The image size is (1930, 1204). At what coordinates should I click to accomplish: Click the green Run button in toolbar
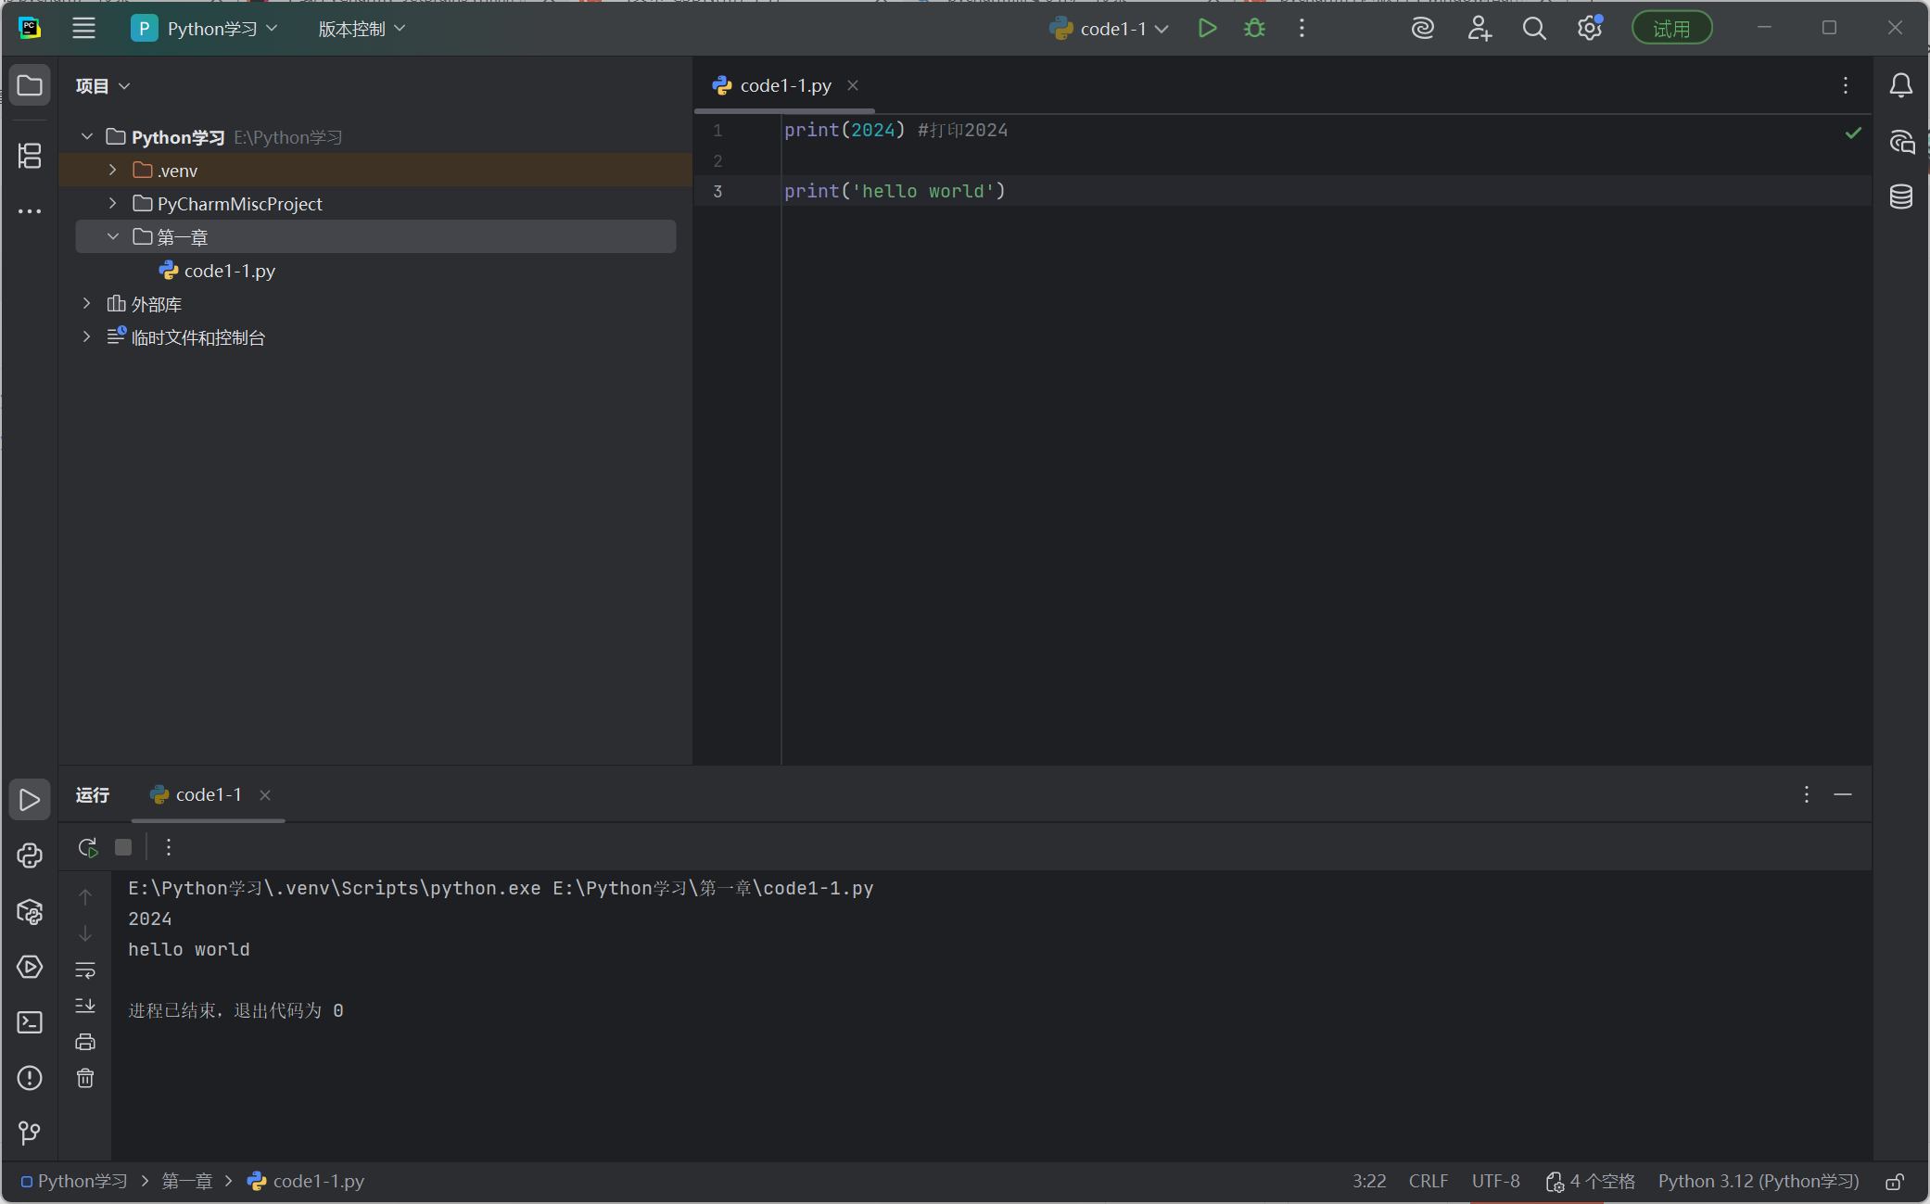point(1207,29)
